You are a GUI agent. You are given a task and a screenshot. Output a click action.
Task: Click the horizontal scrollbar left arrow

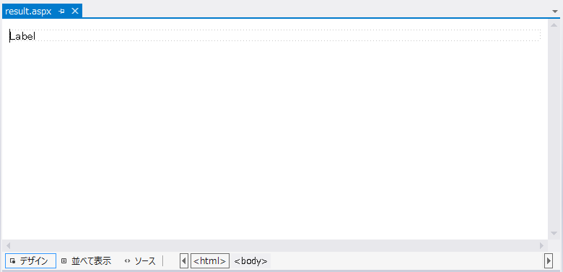coord(8,246)
